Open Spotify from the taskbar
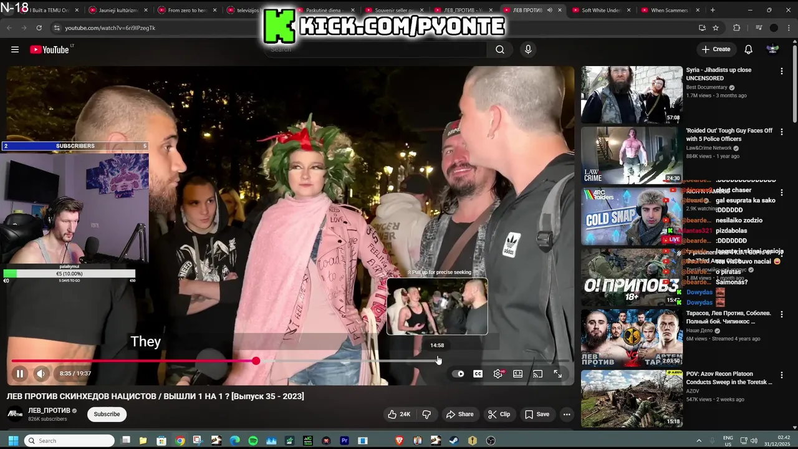The width and height of the screenshot is (798, 449). (x=253, y=440)
